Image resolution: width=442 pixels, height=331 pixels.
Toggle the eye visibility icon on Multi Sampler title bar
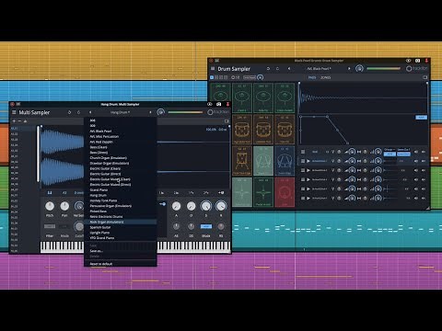point(209,104)
